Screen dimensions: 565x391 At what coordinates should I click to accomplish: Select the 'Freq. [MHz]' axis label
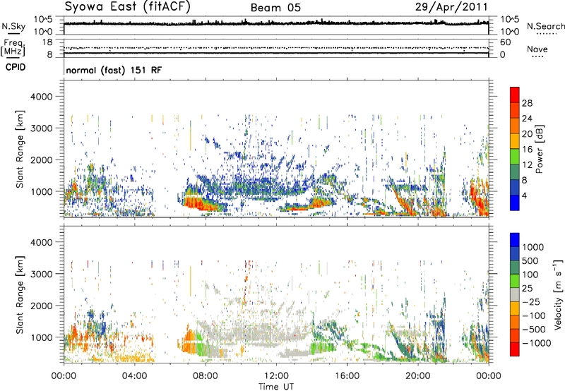(13, 48)
